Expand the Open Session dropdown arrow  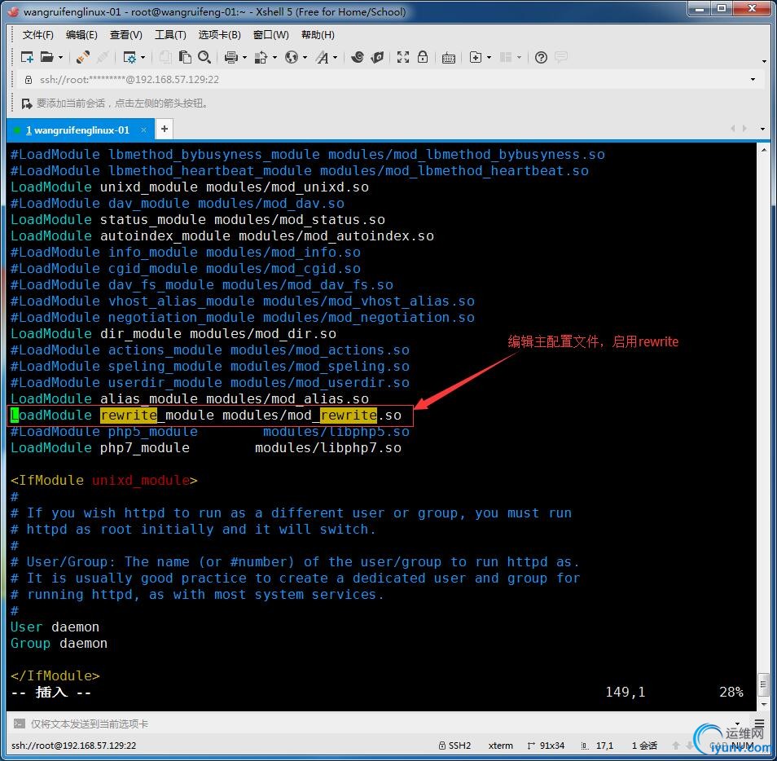coord(60,58)
